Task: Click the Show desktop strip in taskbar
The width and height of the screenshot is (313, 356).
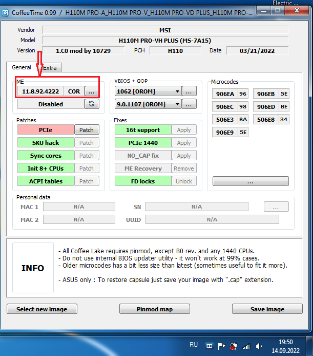Action: coord(309,346)
